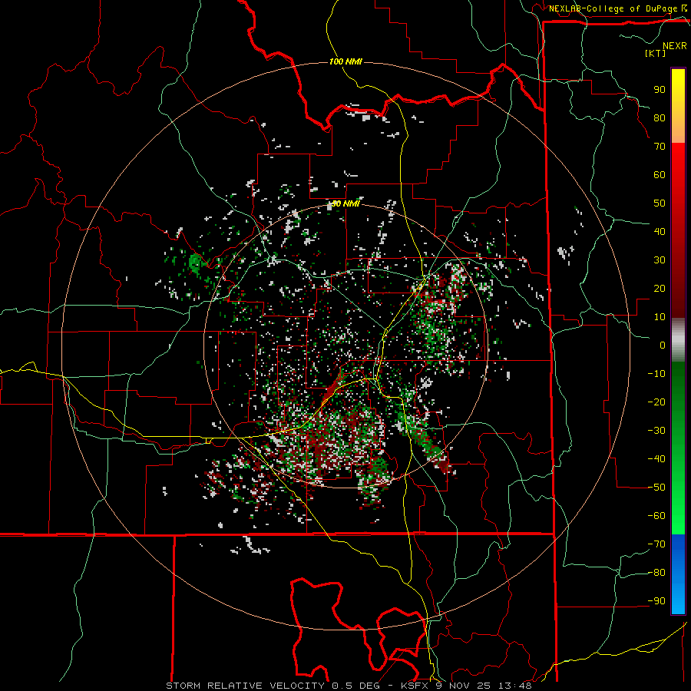
Task: Click the 20 value on velocity scale
Action: 660,289
